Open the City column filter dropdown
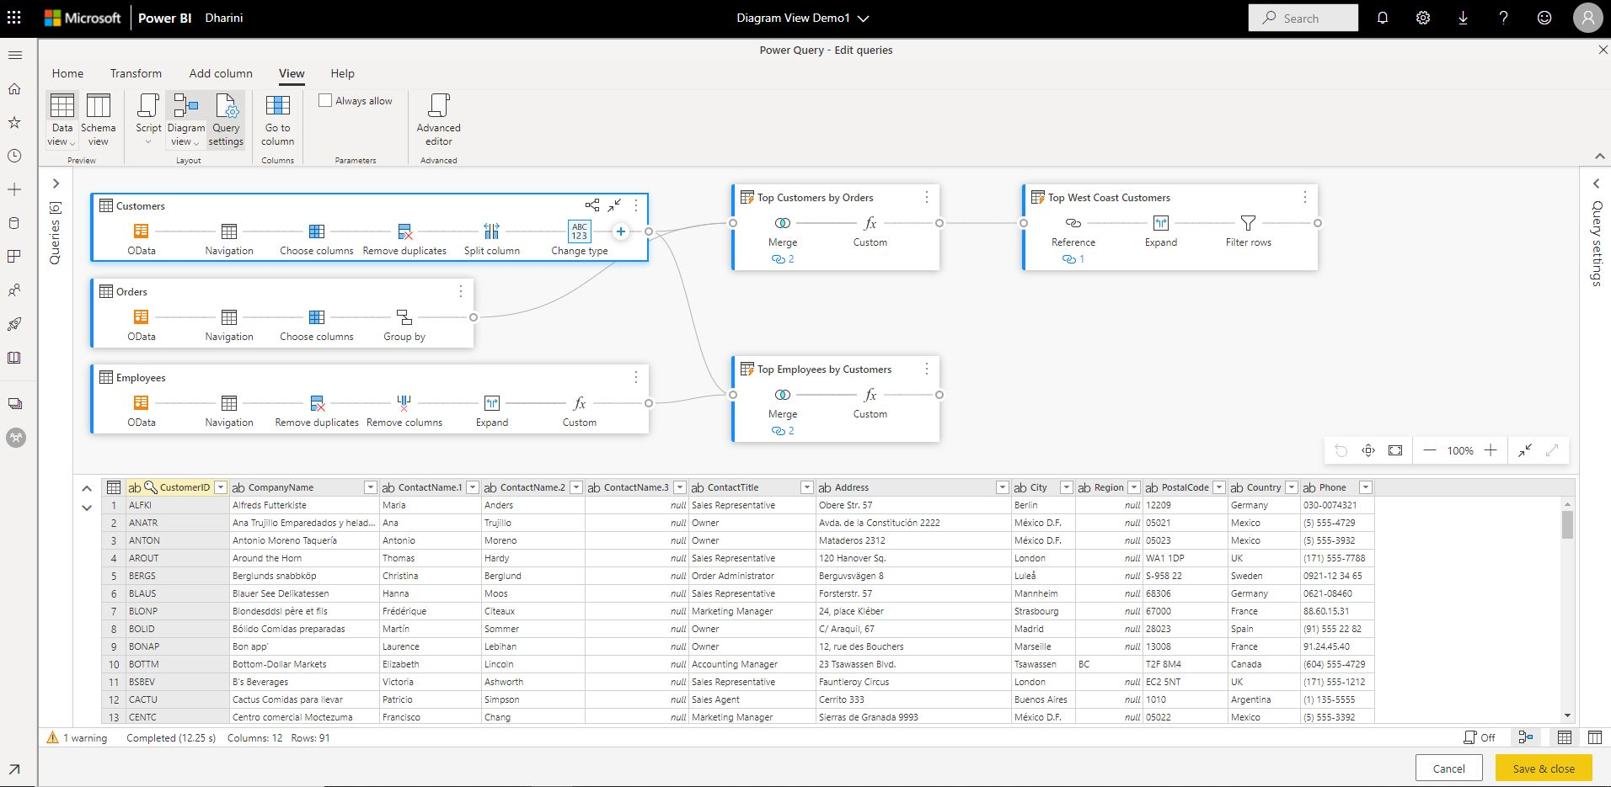The width and height of the screenshot is (1611, 787). 1066,487
